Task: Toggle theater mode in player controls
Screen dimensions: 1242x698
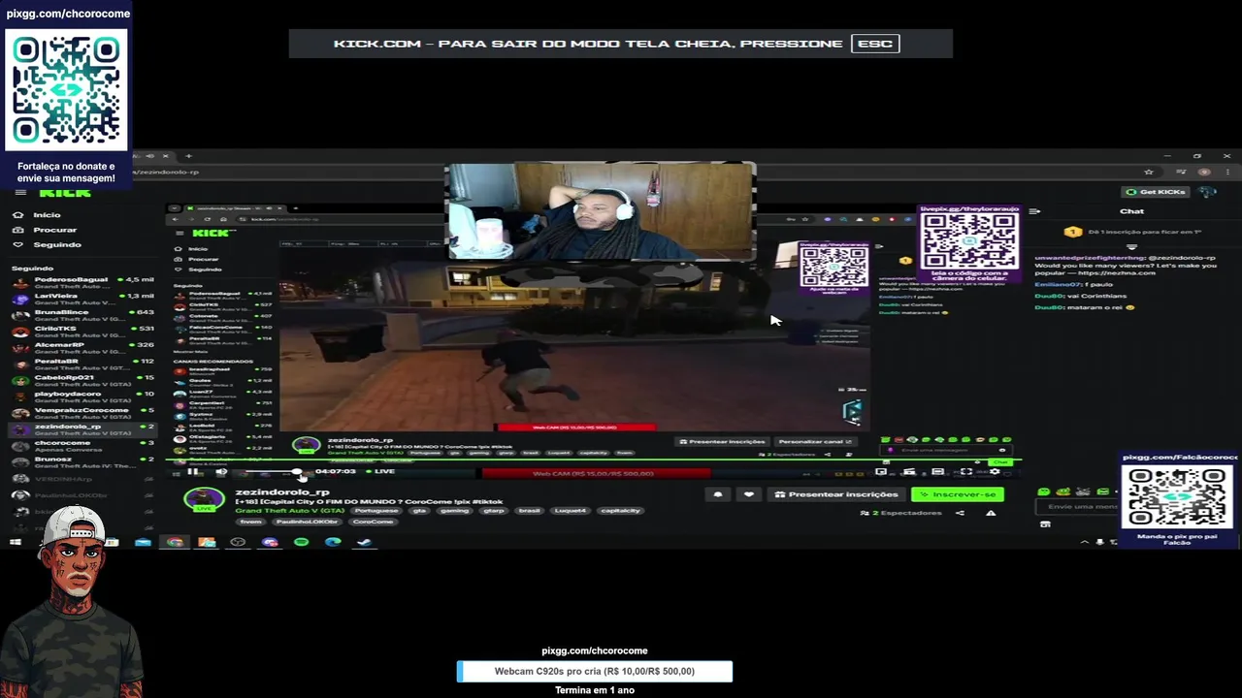Action: [937, 471]
